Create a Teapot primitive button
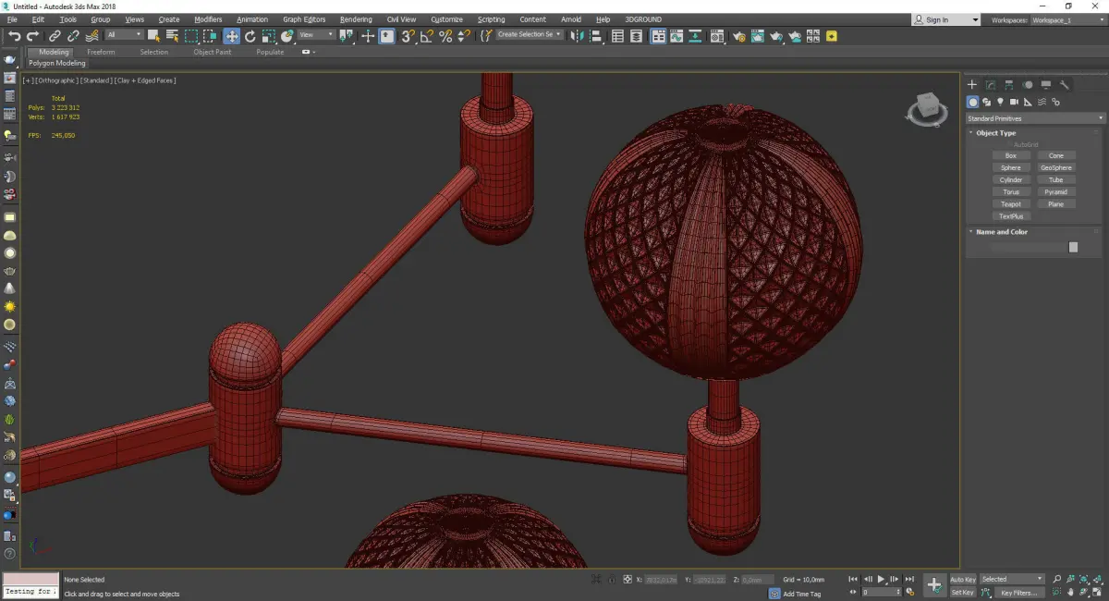 pos(1011,204)
